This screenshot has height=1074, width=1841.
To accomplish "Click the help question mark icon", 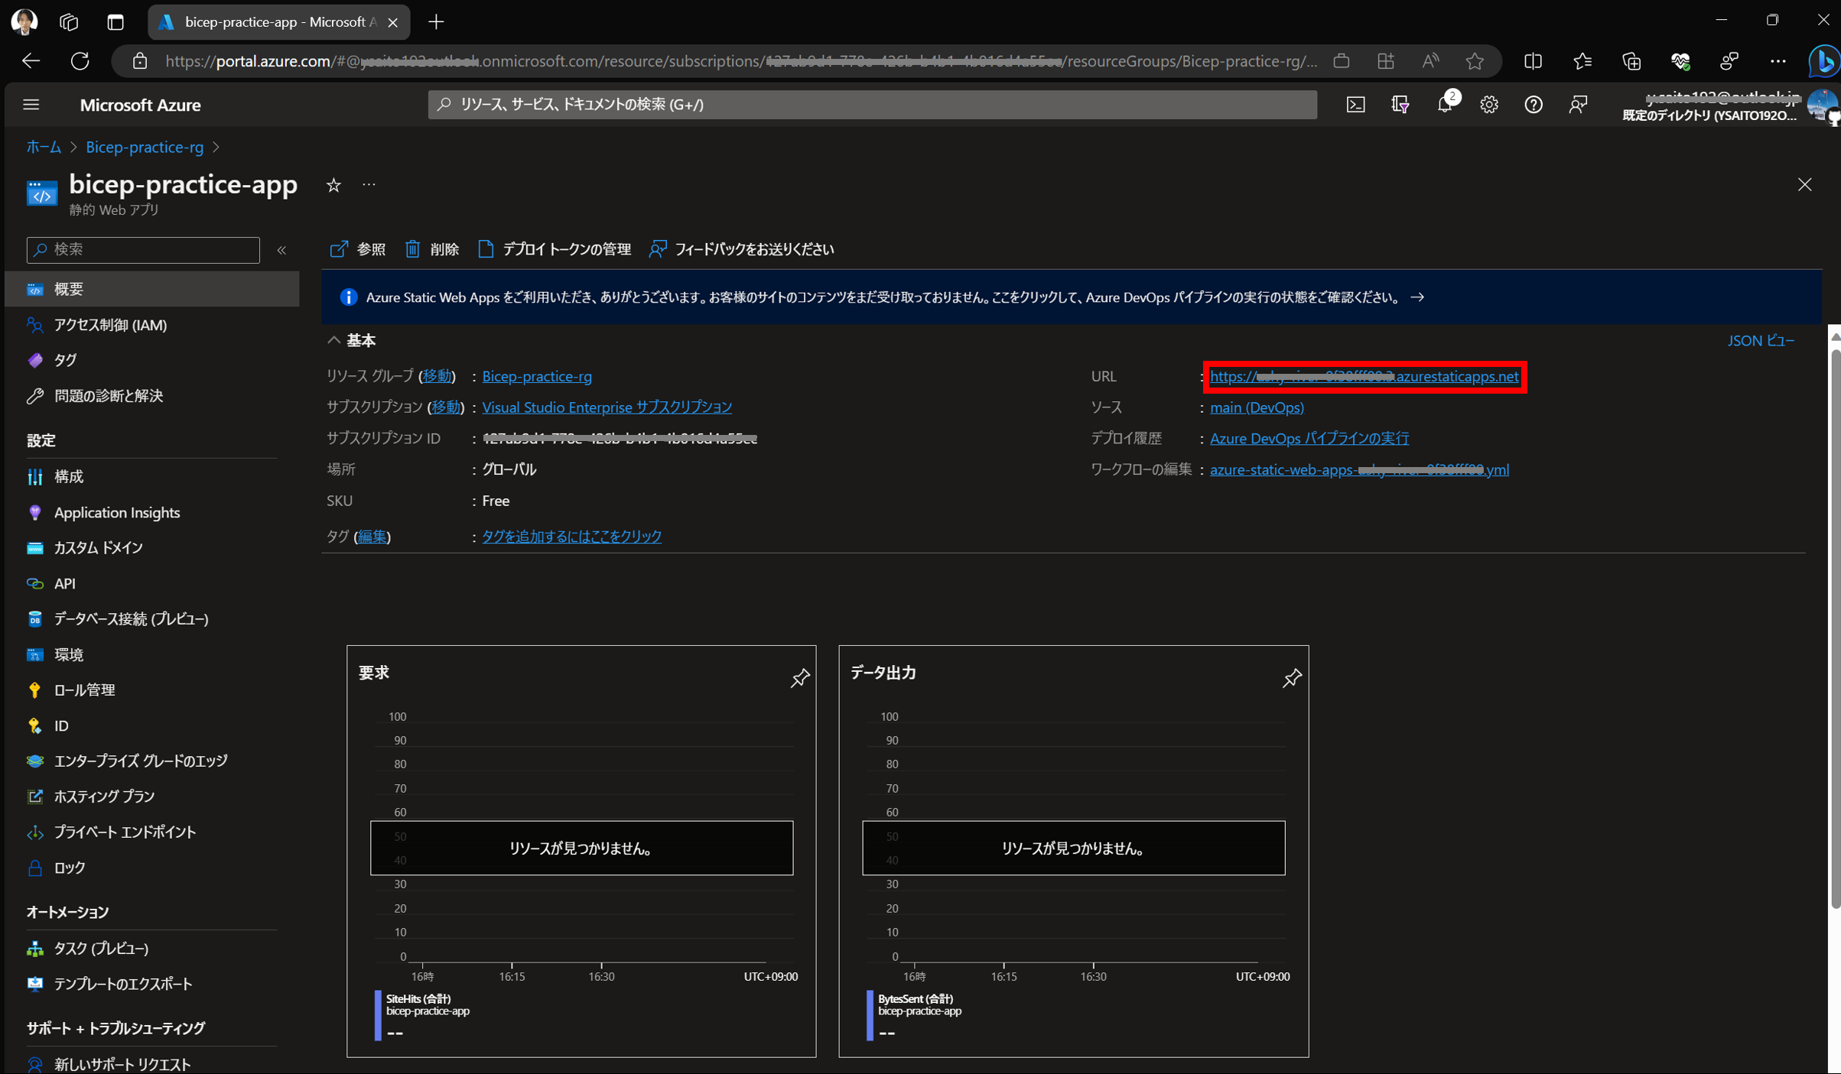I will [1533, 105].
